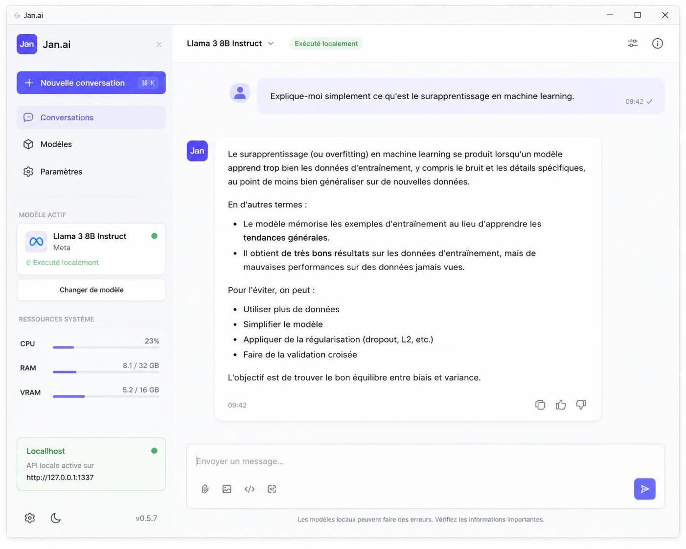Screen dimensions: 686x549
Task: Click the Jan logo in sidebar header
Action: [x=27, y=44]
